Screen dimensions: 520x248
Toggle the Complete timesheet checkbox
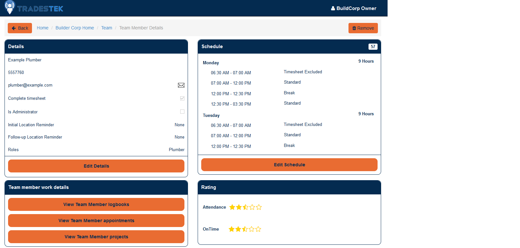182,98
